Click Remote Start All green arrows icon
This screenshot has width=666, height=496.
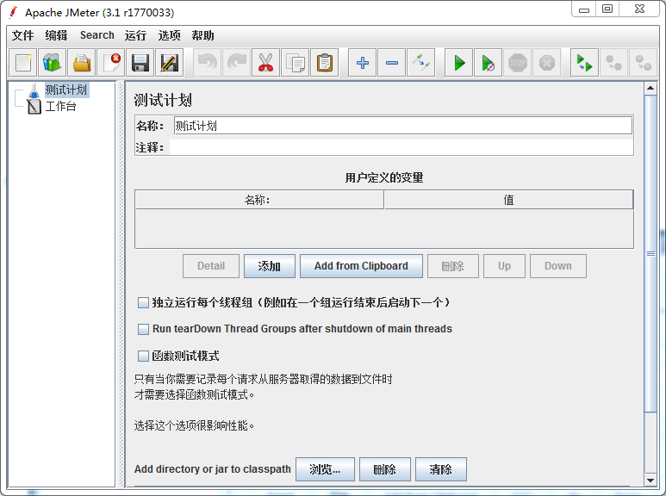click(x=584, y=63)
